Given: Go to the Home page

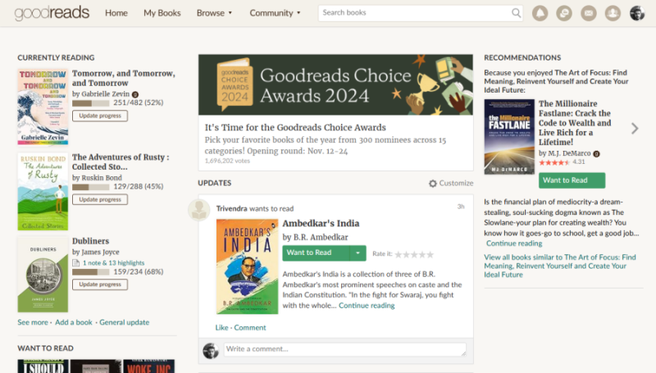Looking at the screenshot, I should (x=116, y=13).
